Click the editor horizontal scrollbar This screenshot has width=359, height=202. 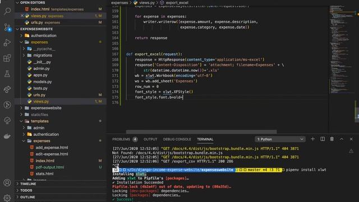tap(201, 132)
